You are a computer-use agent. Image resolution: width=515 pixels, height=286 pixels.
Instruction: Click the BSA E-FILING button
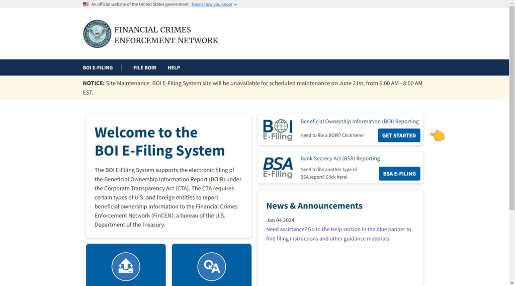coord(399,174)
